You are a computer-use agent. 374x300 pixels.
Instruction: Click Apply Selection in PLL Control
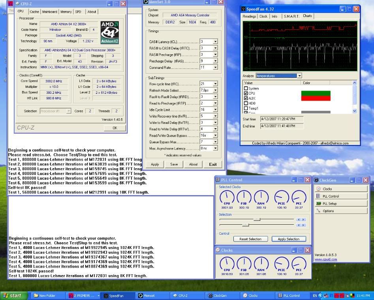288,239
